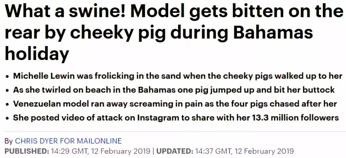Click the bullet dot before 'As she twirled'

7,91
